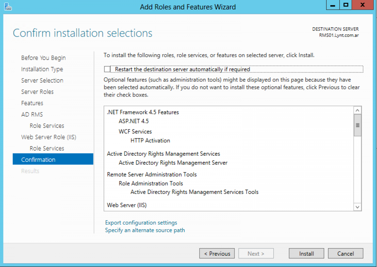Open the Features step
Viewport: 377px width, 267px height.
click(x=32, y=103)
